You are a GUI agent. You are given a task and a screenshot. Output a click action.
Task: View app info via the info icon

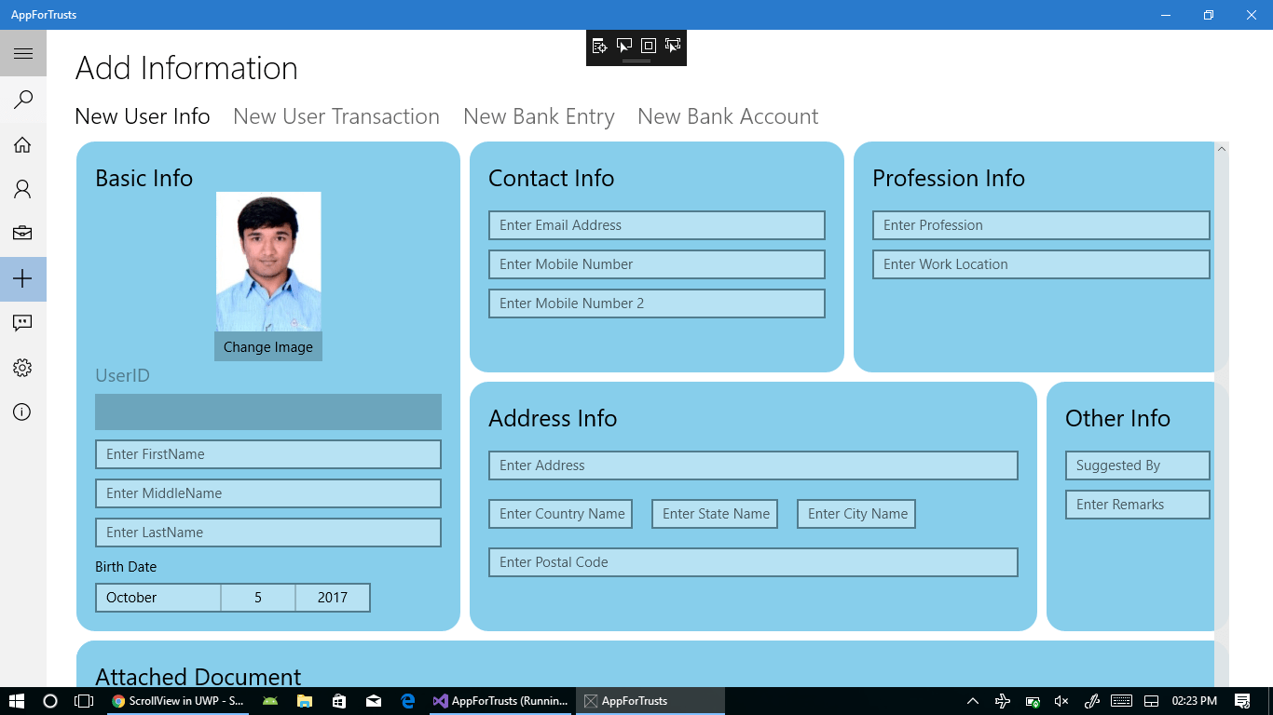point(22,411)
